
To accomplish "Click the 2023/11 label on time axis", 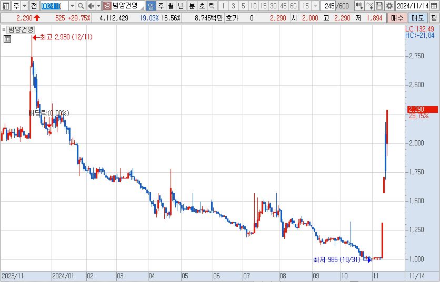I will 13,276.
